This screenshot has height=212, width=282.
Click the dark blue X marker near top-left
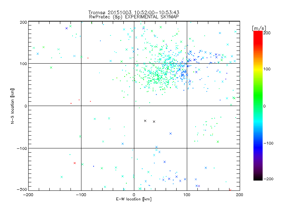(x=67, y=28)
